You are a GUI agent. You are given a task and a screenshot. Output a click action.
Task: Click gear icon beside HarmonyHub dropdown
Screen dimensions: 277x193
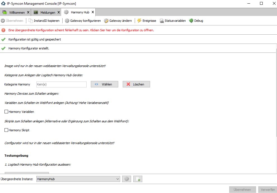click(127, 179)
